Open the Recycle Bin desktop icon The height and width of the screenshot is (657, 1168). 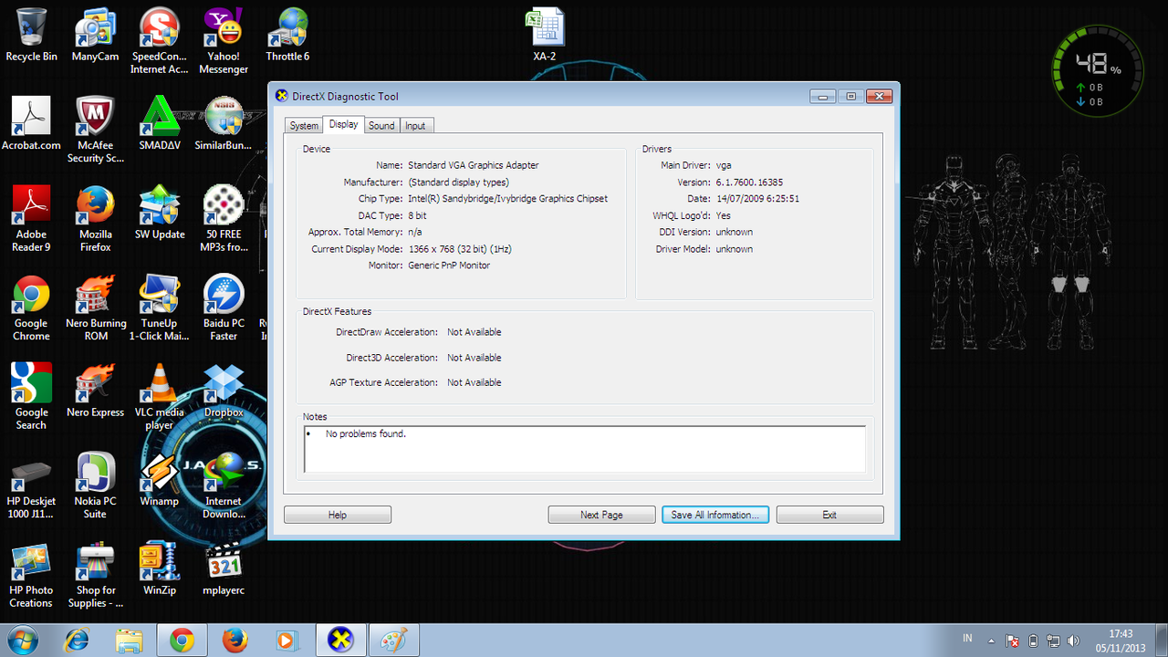coord(31,35)
